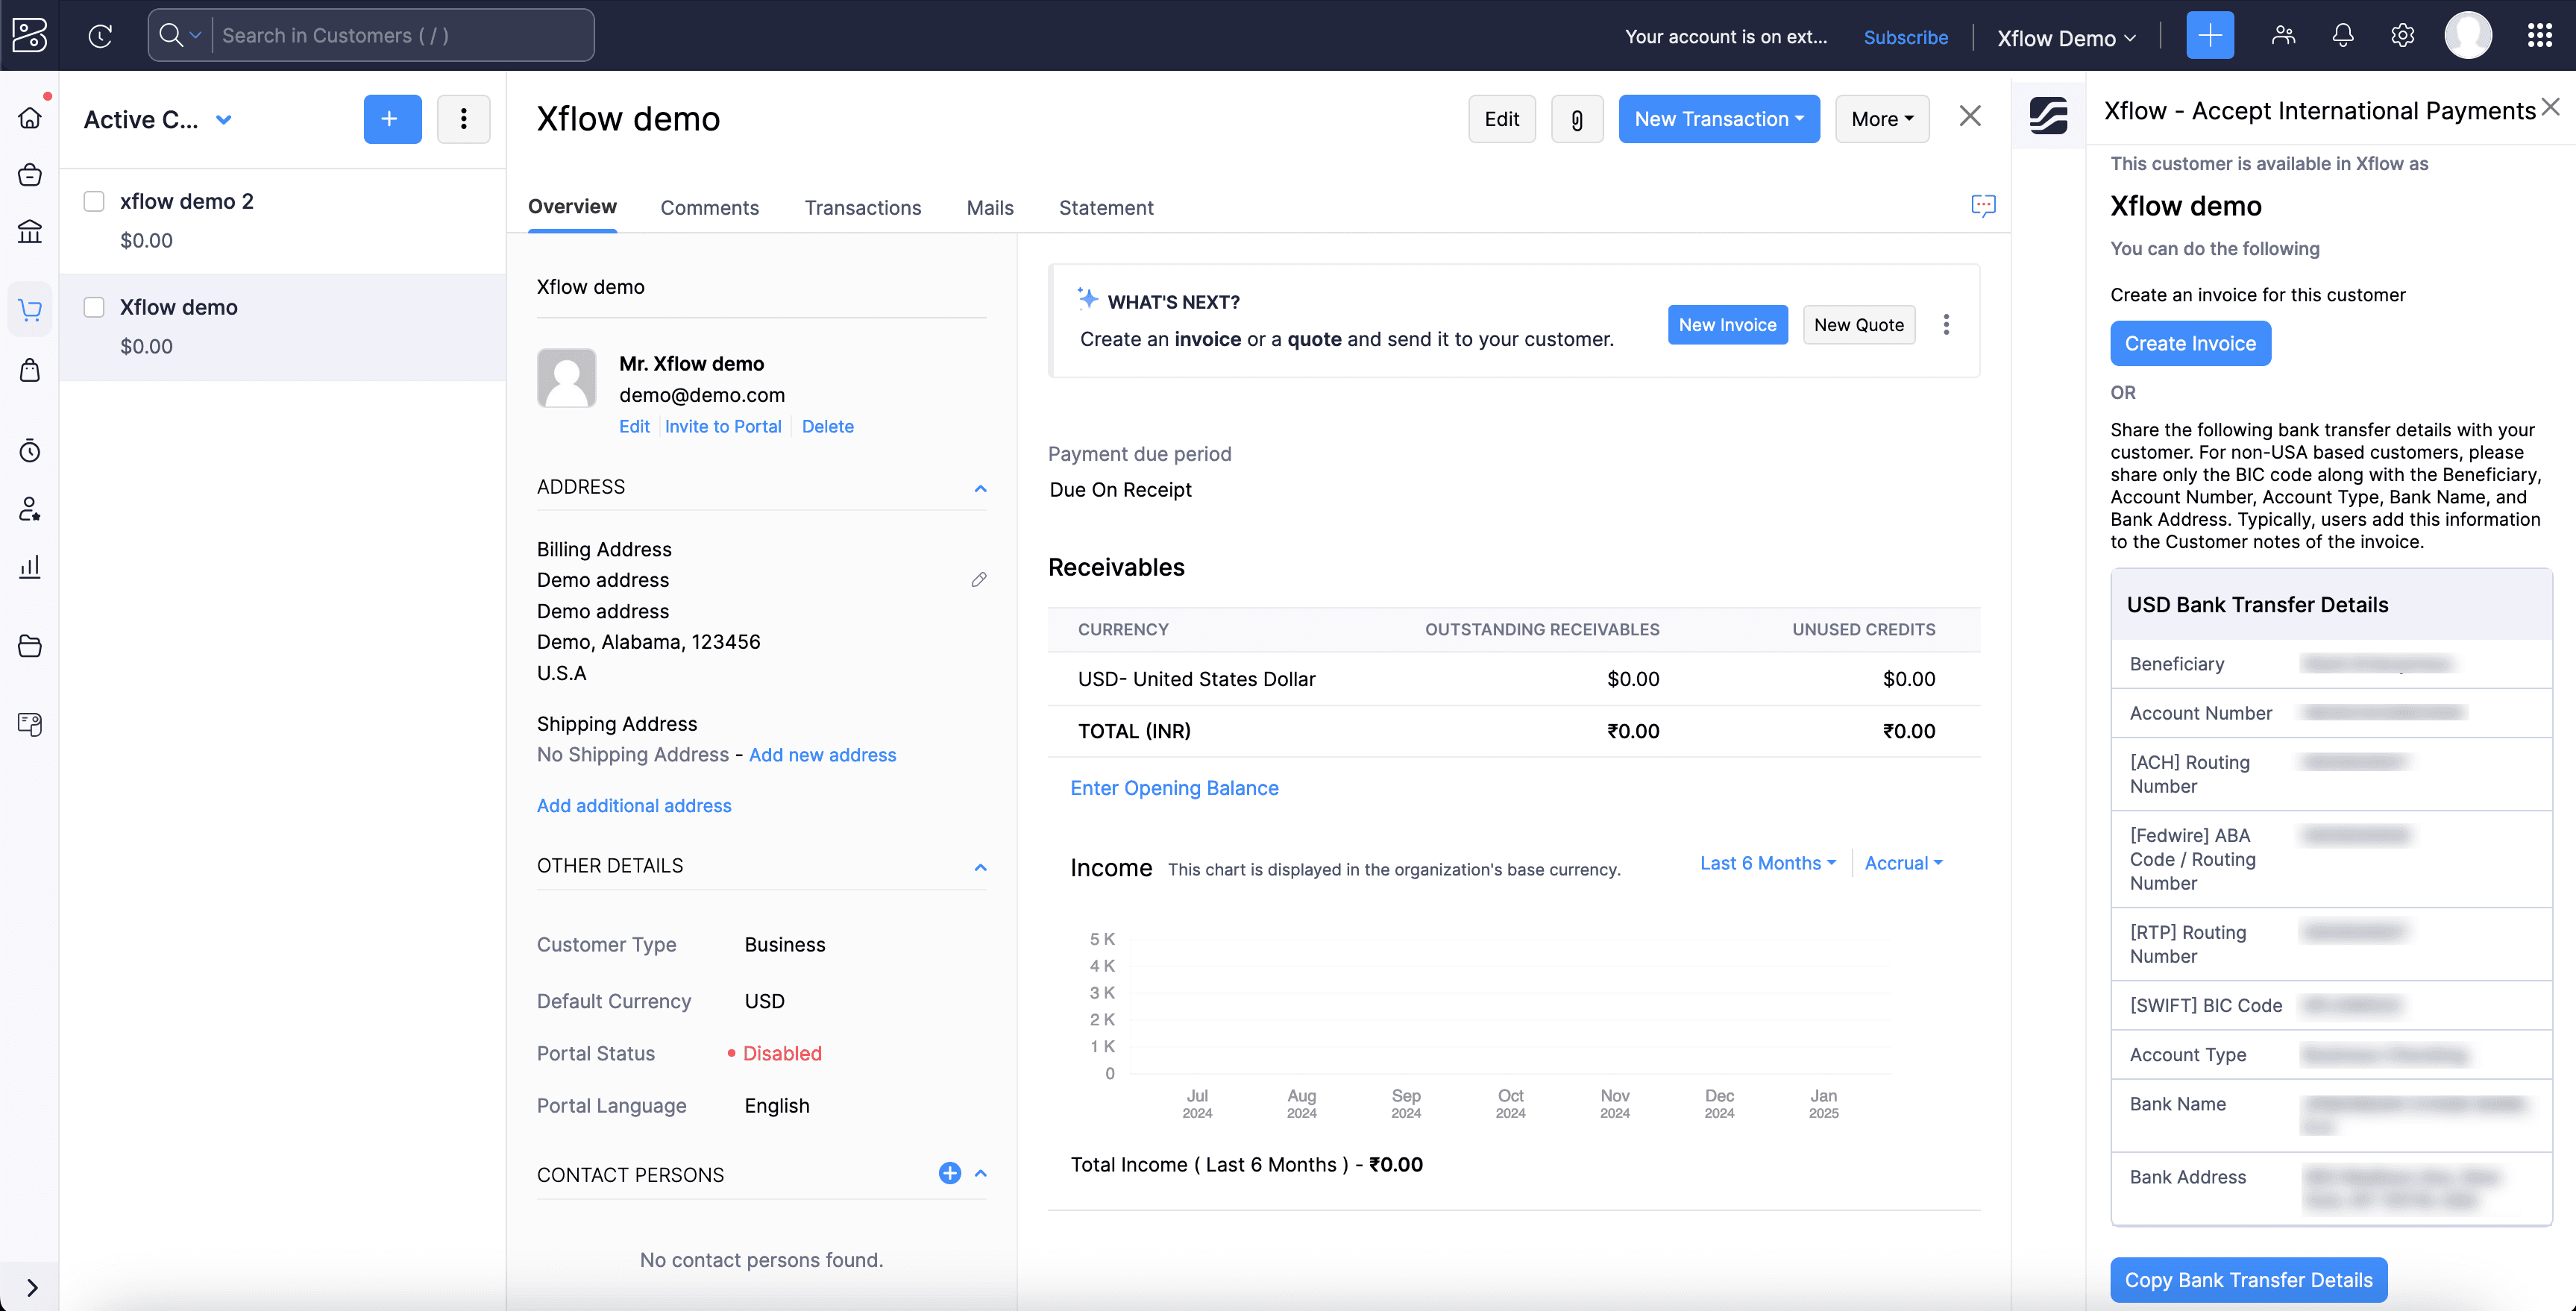Viewport: 2576px width, 1311px height.
Task: Open the Time Tracking clock icon in the sidebar
Action: point(30,451)
